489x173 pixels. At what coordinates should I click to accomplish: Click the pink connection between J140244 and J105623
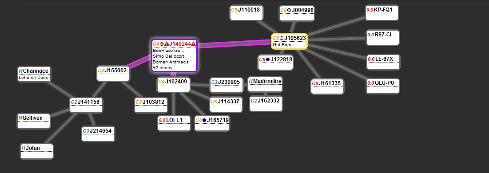[x=234, y=43]
